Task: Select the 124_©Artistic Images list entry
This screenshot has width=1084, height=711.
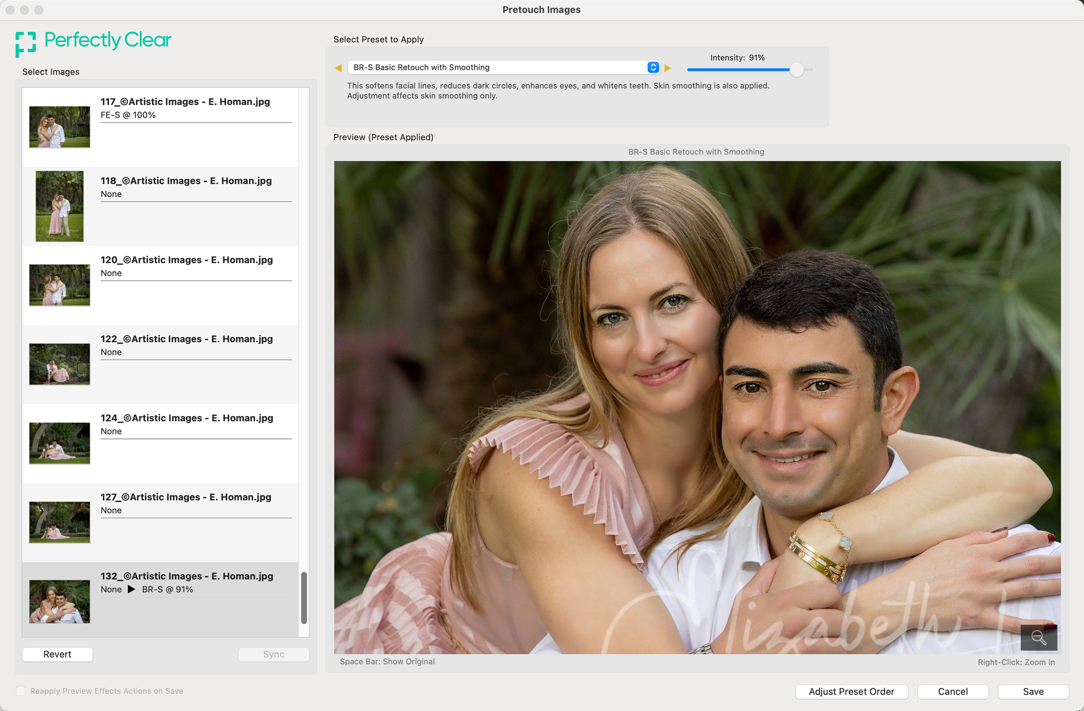Action: tap(186, 418)
